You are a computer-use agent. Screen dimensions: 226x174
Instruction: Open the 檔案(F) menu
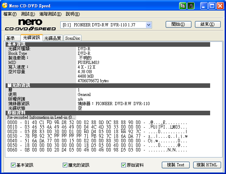click(10, 14)
